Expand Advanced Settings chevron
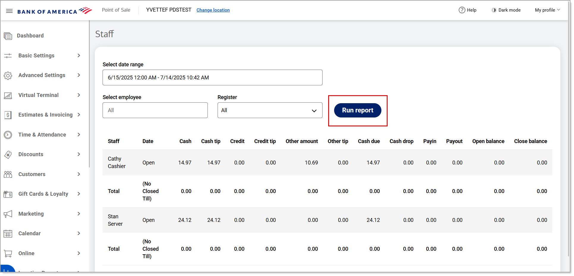The width and height of the screenshot is (574, 276). coord(79,75)
